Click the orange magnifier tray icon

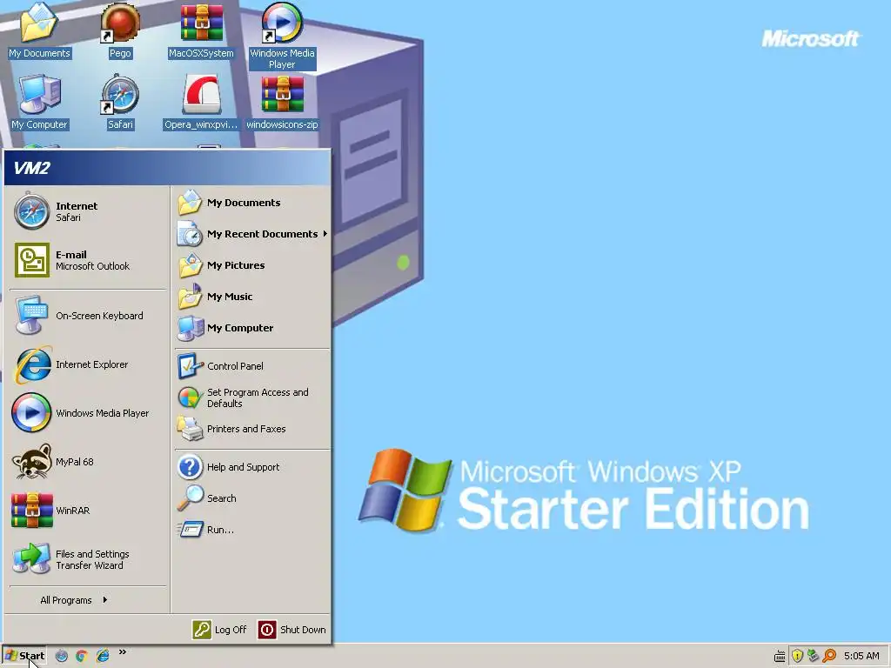829,656
